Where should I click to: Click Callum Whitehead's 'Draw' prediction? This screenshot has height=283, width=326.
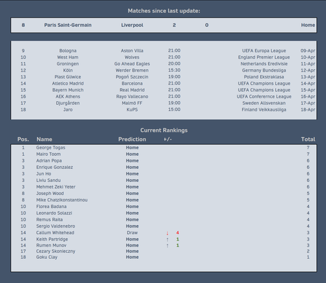132,232
